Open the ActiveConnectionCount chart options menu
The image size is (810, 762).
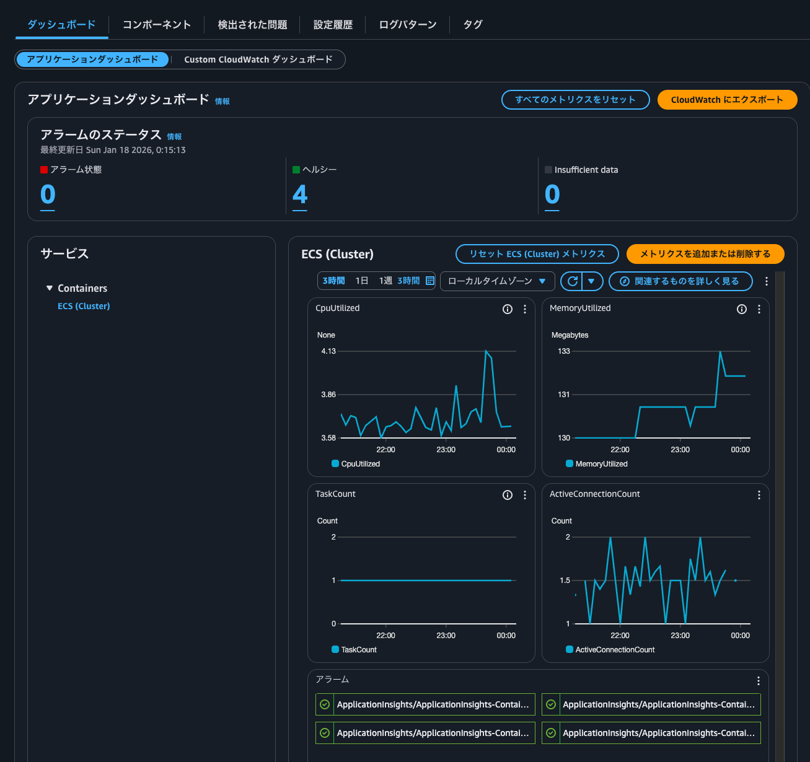tap(759, 495)
